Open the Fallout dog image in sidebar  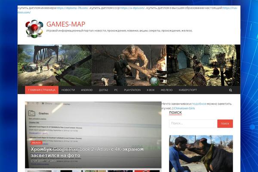(201, 154)
